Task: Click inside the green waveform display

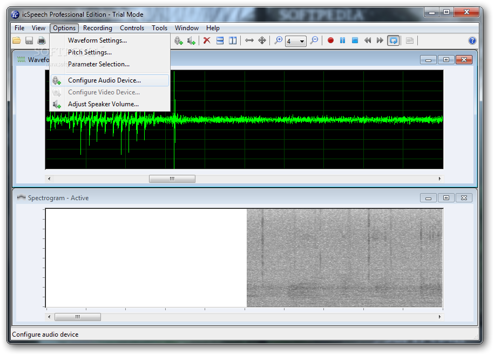Action: [x=244, y=120]
